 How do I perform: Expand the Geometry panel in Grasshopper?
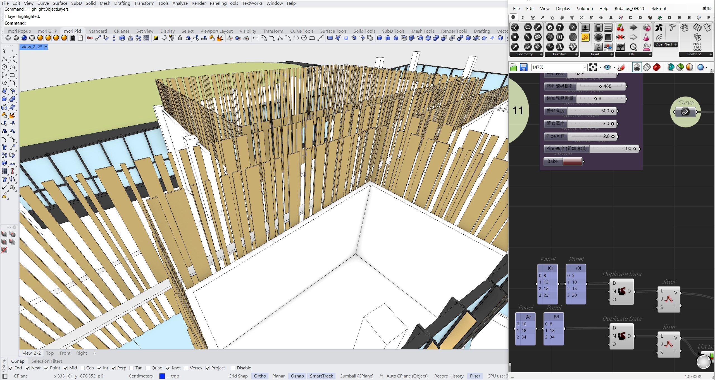tap(541, 54)
